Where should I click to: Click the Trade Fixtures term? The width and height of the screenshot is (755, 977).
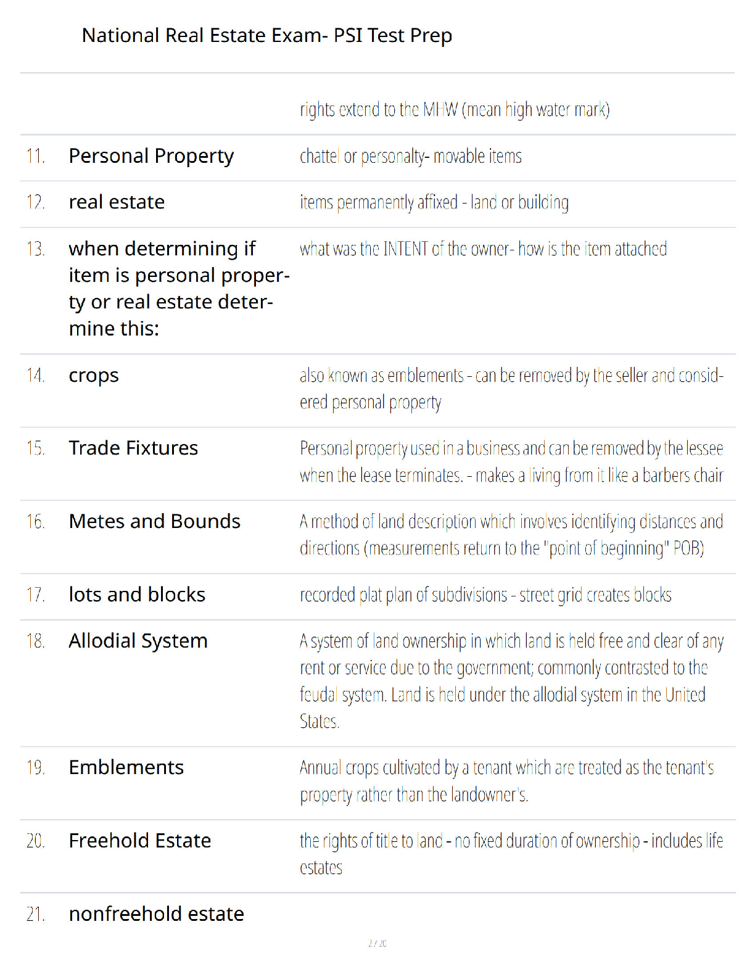pyautogui.click(x=133, y=448)
